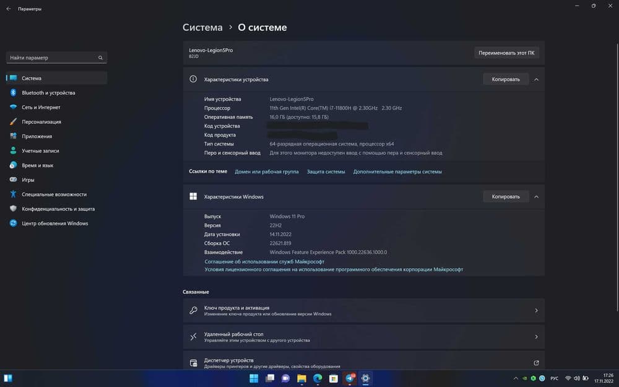Open Ключ продукта и активация
The height and width of the screenshot is (387, 619).
(x=363, y=310)
